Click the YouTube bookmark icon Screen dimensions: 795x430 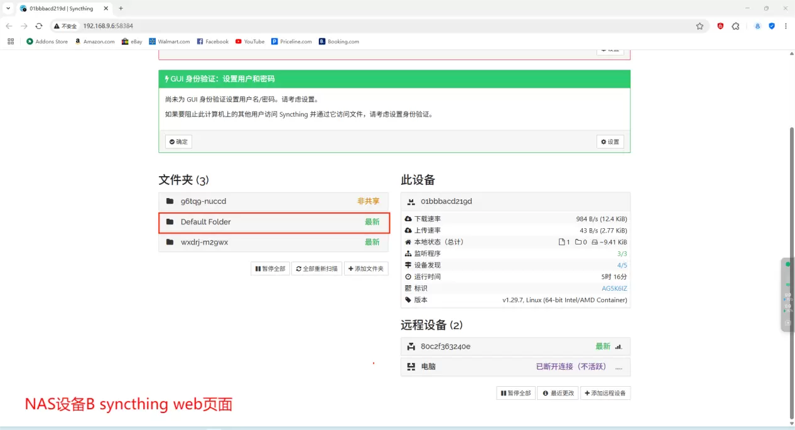coord(239,41)
